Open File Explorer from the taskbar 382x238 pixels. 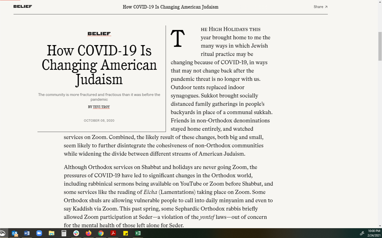click(51, 233)
